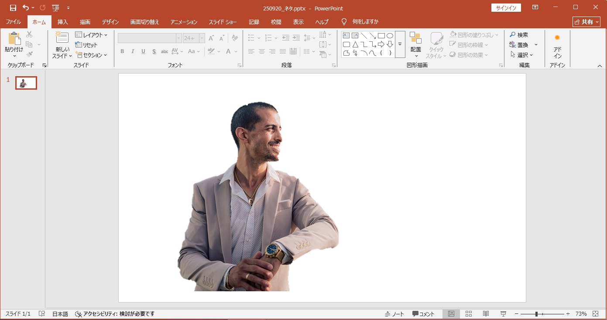This screenshot has width=607, height=320.
Task: Click the Sign in (サインイン) button
Action: (x=506, y=8)
